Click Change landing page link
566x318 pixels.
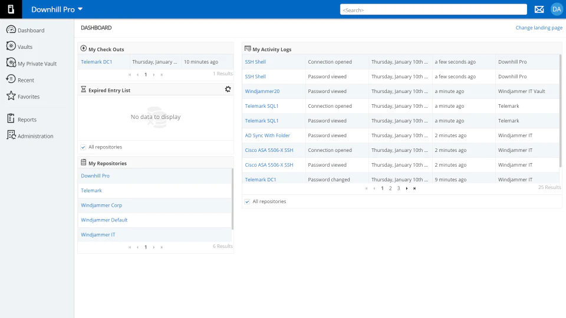pos(538,28)
